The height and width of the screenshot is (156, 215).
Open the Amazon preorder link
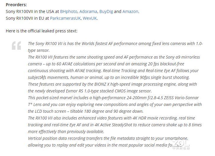coord(130,11)
